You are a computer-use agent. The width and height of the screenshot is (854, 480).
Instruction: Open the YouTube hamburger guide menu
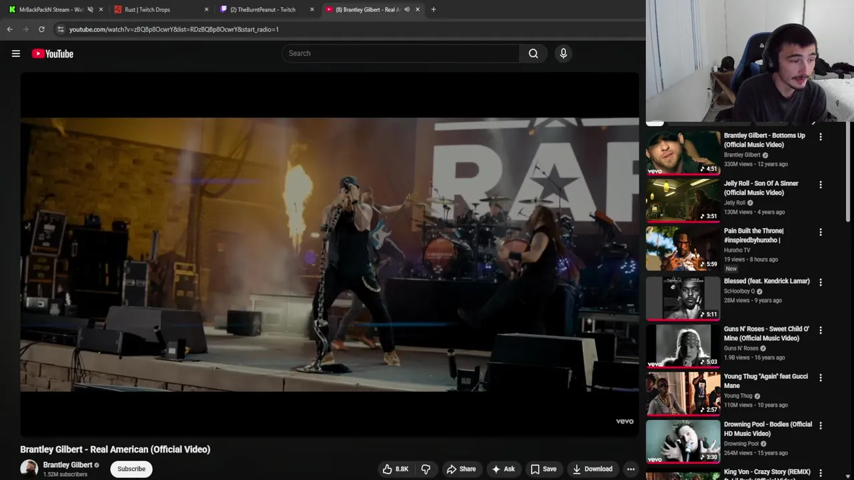(x=16, y=54)
